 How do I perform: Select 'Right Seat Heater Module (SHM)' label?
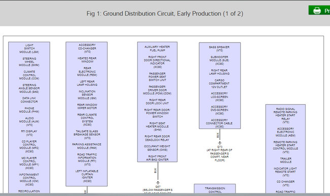click(x=157, y=126)
